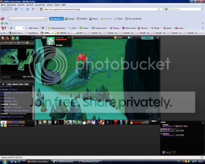Open the Ask toolbar search box dropdown
Screen dimensions: 205x164
point(45,19)
